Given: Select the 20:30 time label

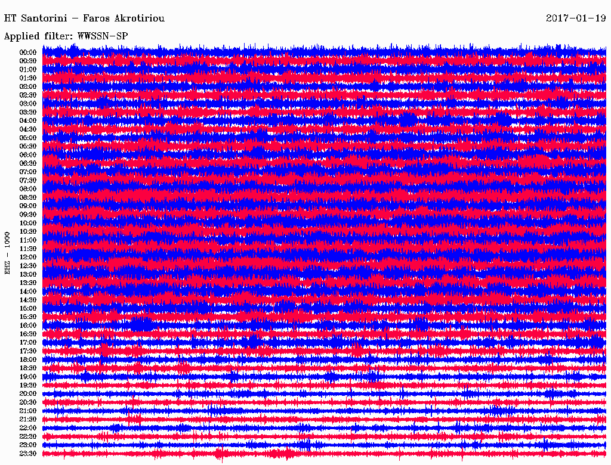Looking at the screenshot, I should coord(28,402).
